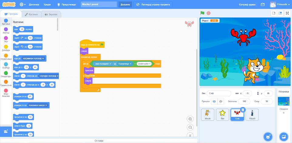This screenshot has width=292, height=143.
Task: Select the Моји блокови category
Action: pyautogui.click(x=6, y=93)
